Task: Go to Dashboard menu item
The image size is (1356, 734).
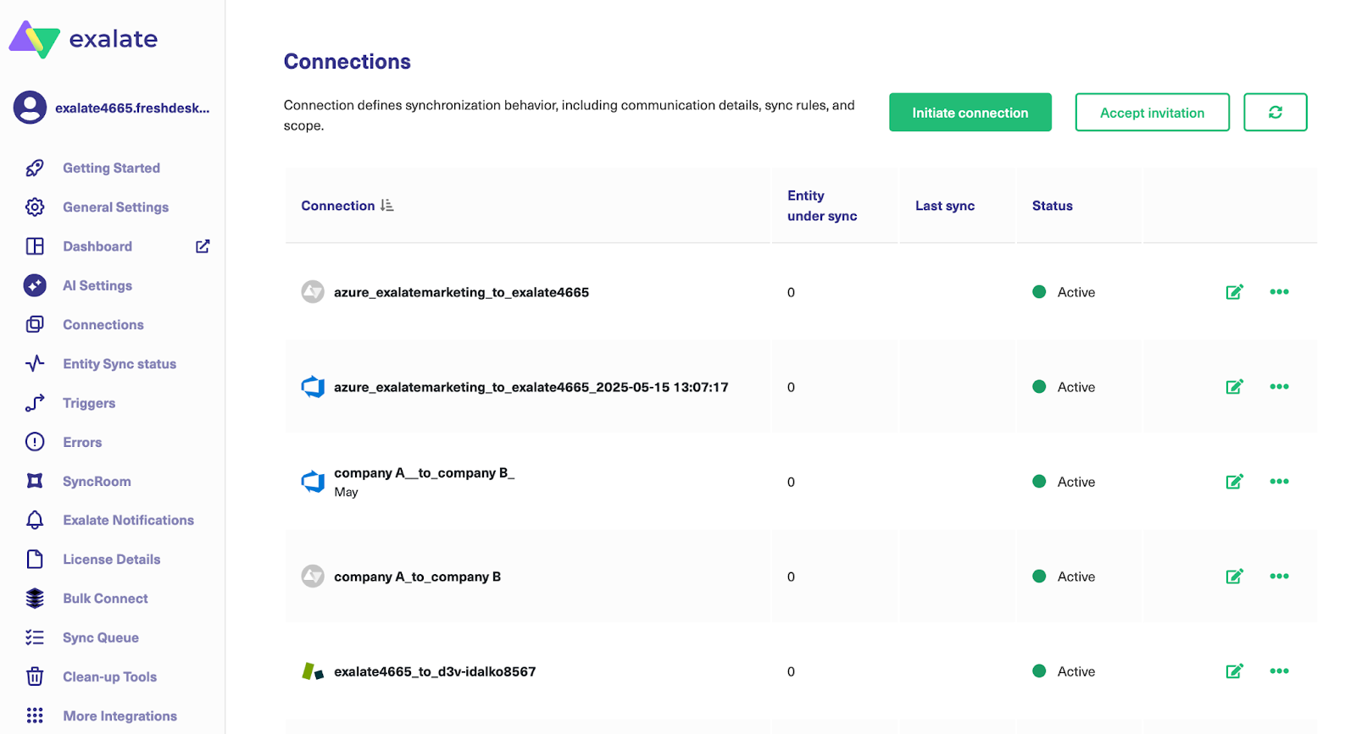Action: click(x=97, y=246)
